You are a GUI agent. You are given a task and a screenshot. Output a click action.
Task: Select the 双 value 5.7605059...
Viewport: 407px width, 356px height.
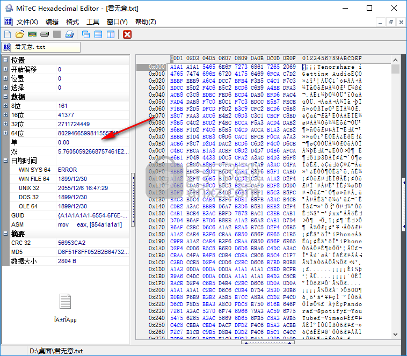click(93, 151)
